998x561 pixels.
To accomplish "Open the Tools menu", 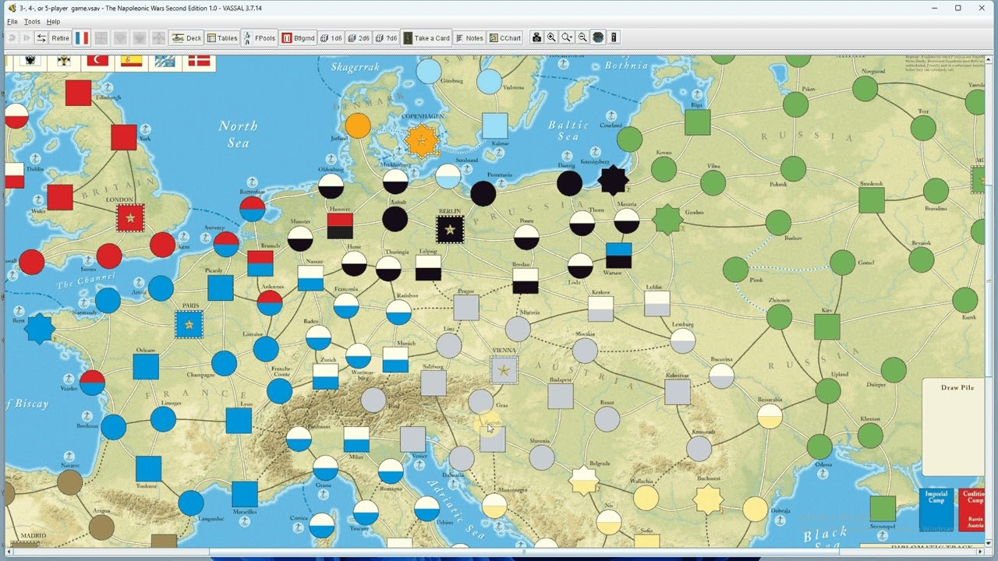I will 32,22.
